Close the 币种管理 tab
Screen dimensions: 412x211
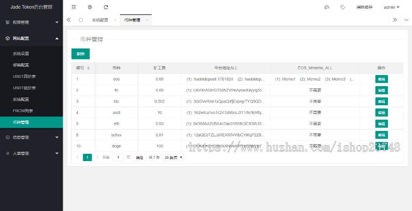coord(147,20)
